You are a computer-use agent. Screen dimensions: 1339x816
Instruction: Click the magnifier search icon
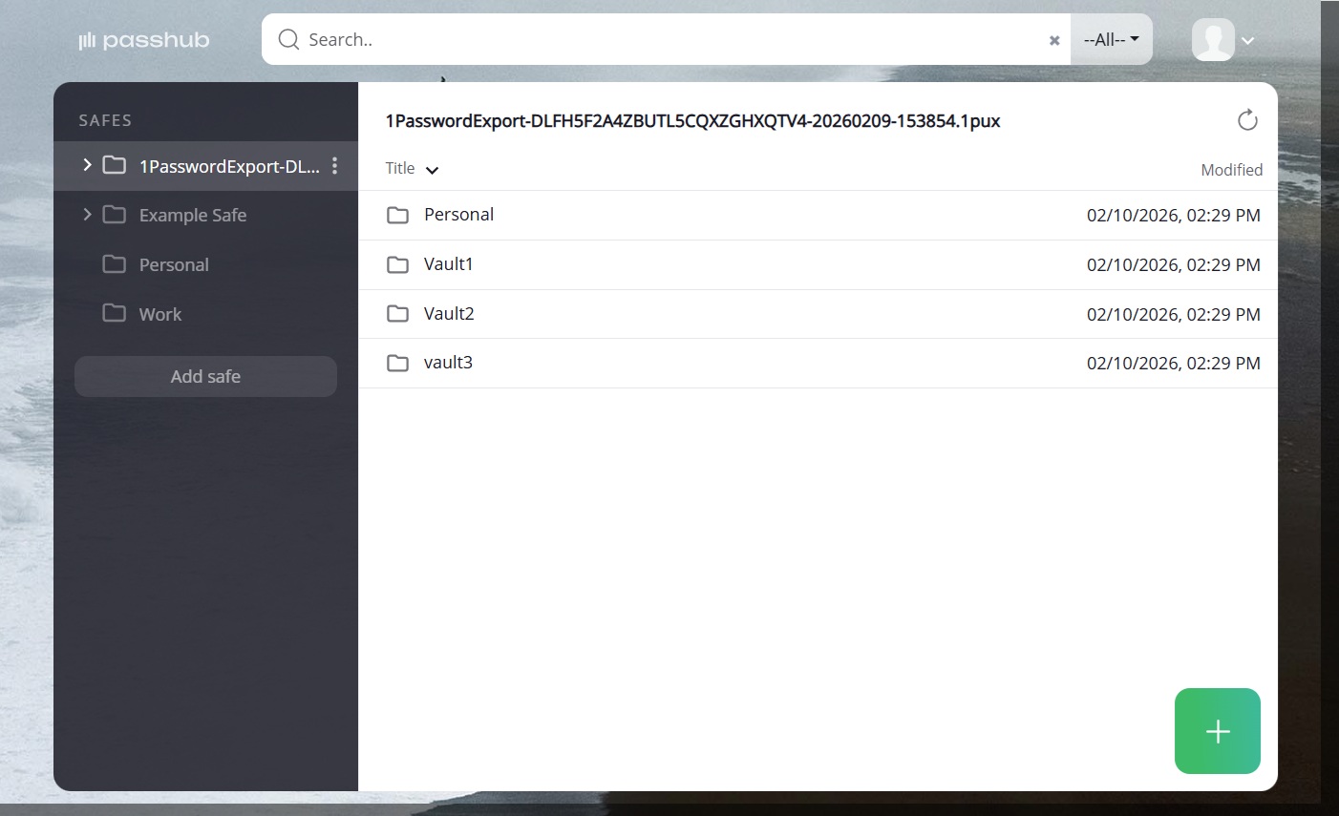288,40
